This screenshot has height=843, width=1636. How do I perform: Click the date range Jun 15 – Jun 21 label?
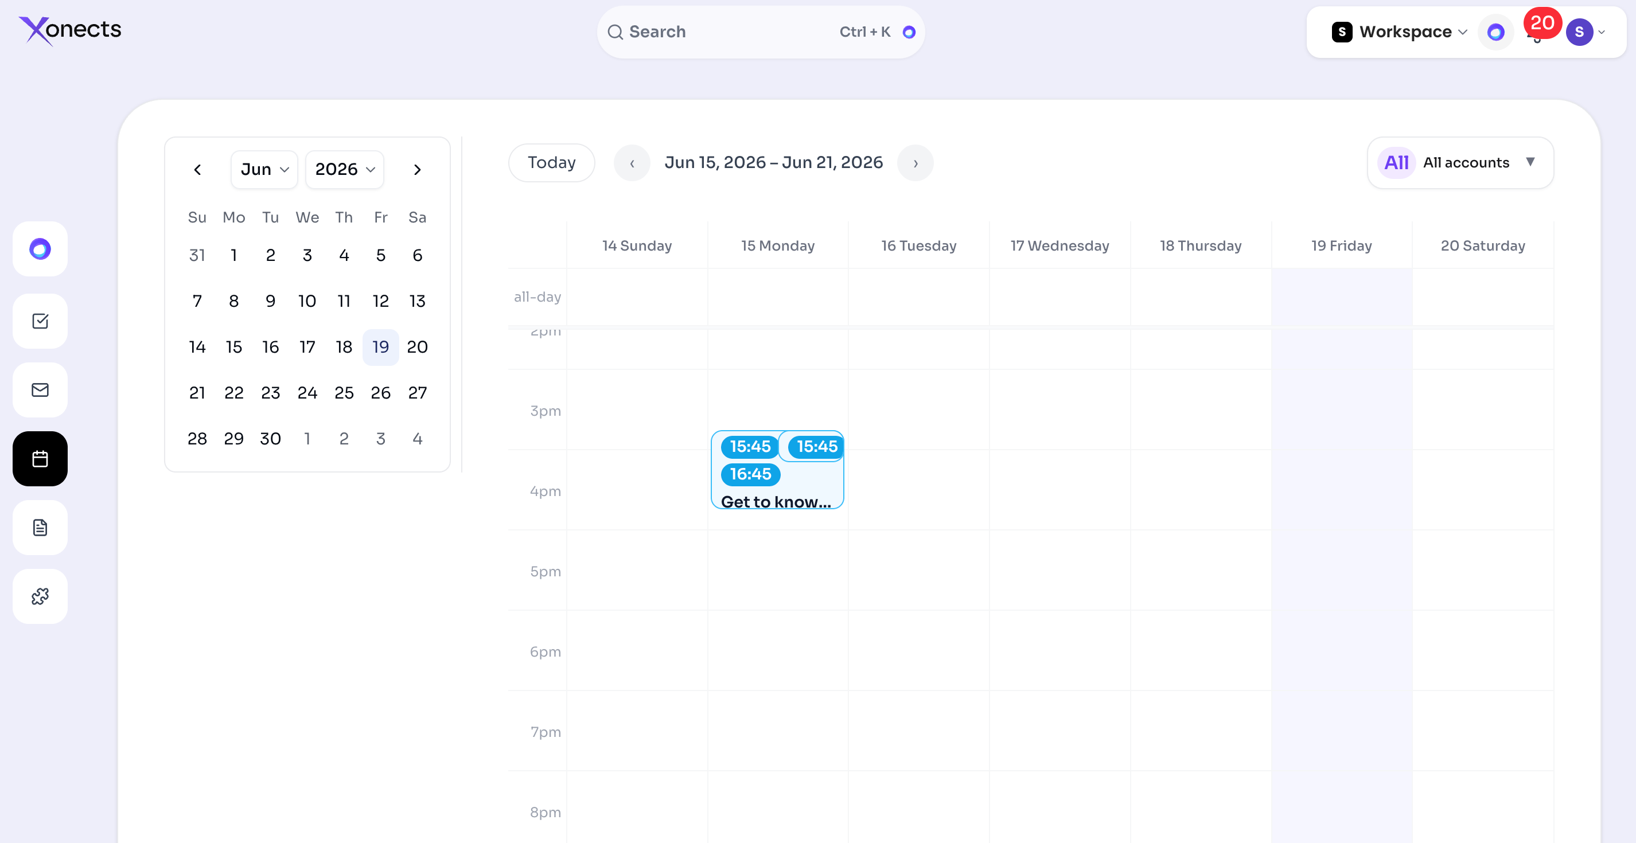coord(773,162)
